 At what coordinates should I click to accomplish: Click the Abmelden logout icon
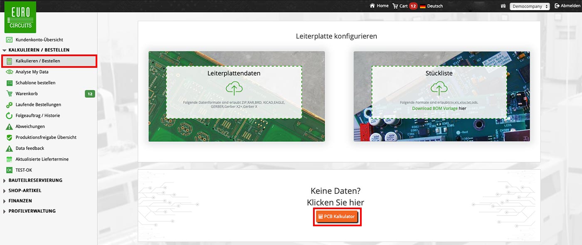557,6
